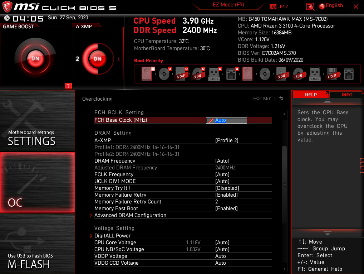Toggle Memory Try It ! [Disabled] value
This screenshot has width=364, height=274.
pyautogui.click(x=227, y=188)
